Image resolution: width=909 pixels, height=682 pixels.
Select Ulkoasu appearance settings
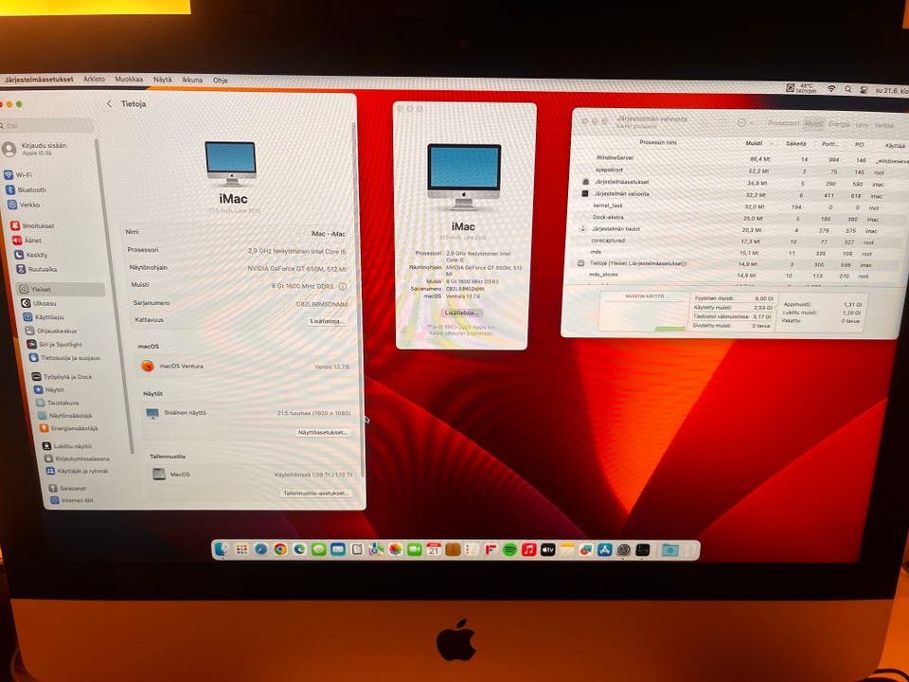[38, 303]
